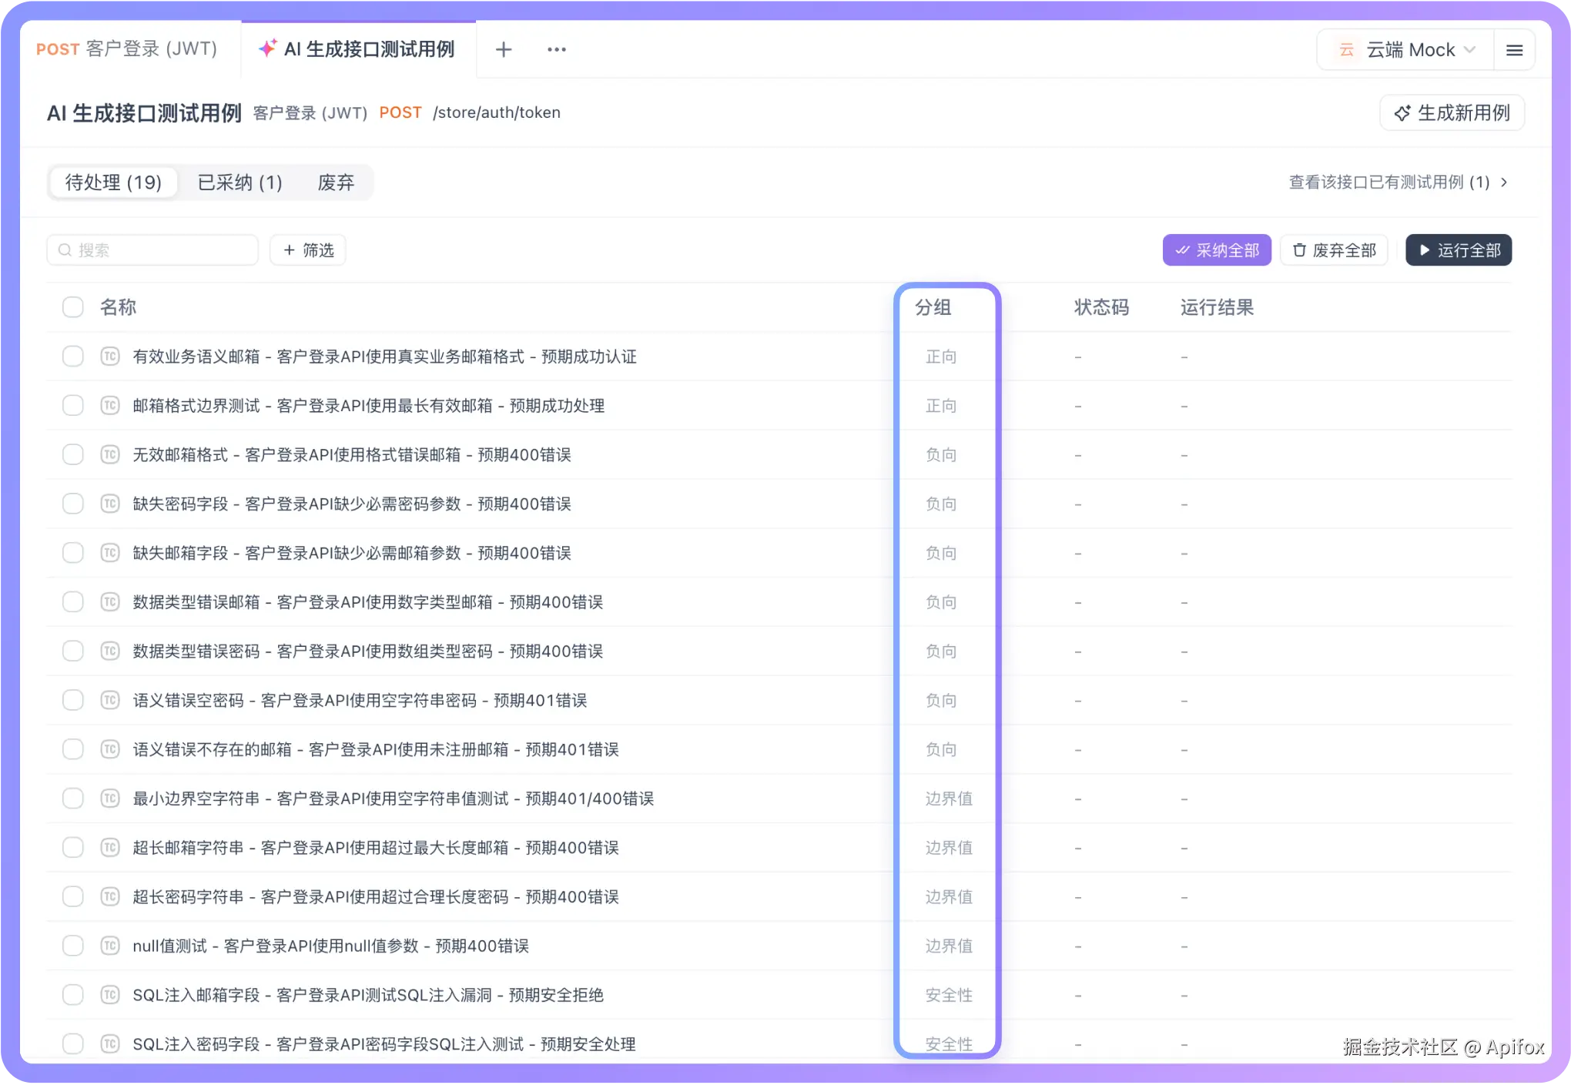Viewport: 1571px width, 1085px height.
Task: Open the three-dots more tabs menu
Action: pos(556,50)
